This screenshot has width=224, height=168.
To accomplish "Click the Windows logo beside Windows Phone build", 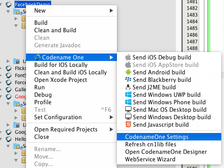I will click(x=128, y=102).
